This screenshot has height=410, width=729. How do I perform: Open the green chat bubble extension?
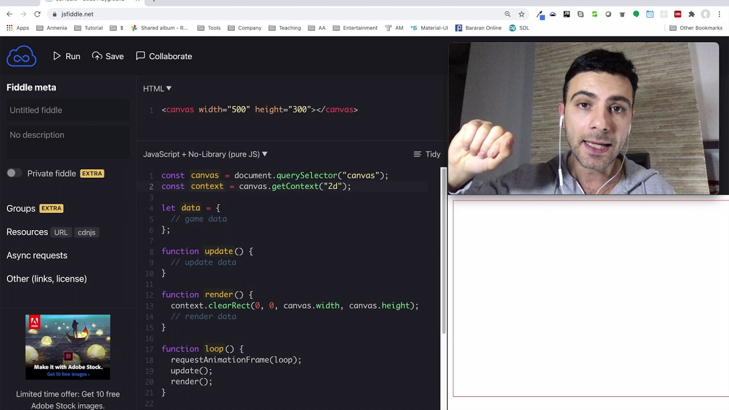click(x=636, y=14)
